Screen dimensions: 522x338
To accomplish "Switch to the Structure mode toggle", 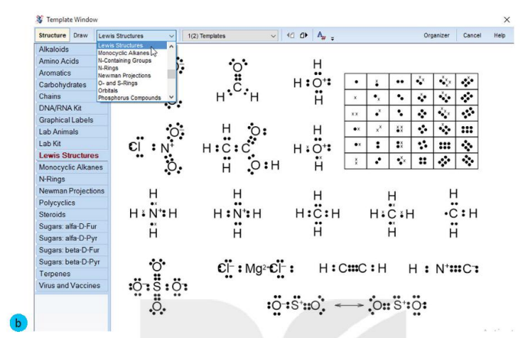I will click(x=52, y=35).
